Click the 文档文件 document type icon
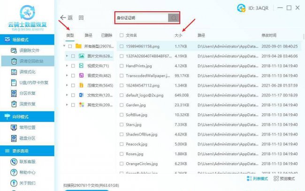The width and height of the screenshot is (305, 191). pos(81,95)
